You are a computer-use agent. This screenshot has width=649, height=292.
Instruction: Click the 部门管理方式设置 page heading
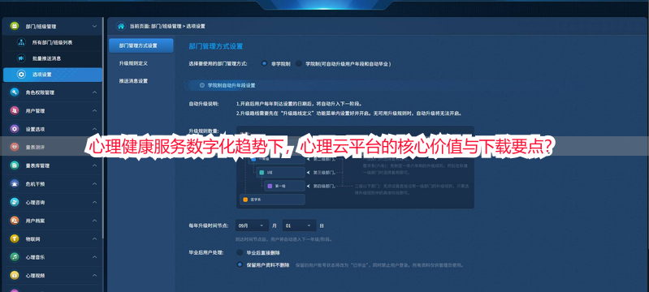(x=215, y=46)
